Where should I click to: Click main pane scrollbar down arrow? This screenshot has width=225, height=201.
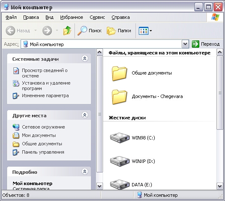[220, 186]
